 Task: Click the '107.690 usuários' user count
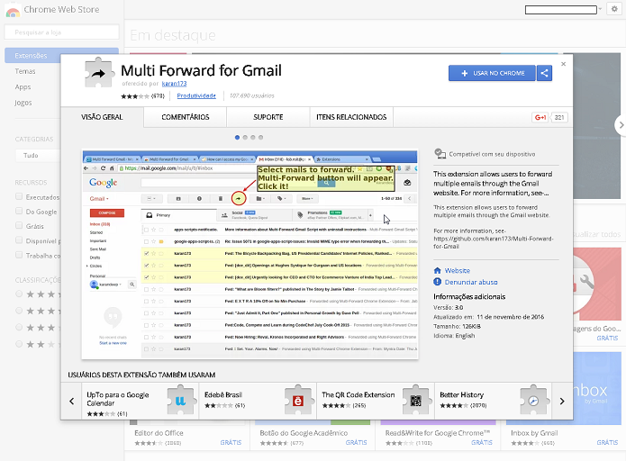[x=252, y=95]
